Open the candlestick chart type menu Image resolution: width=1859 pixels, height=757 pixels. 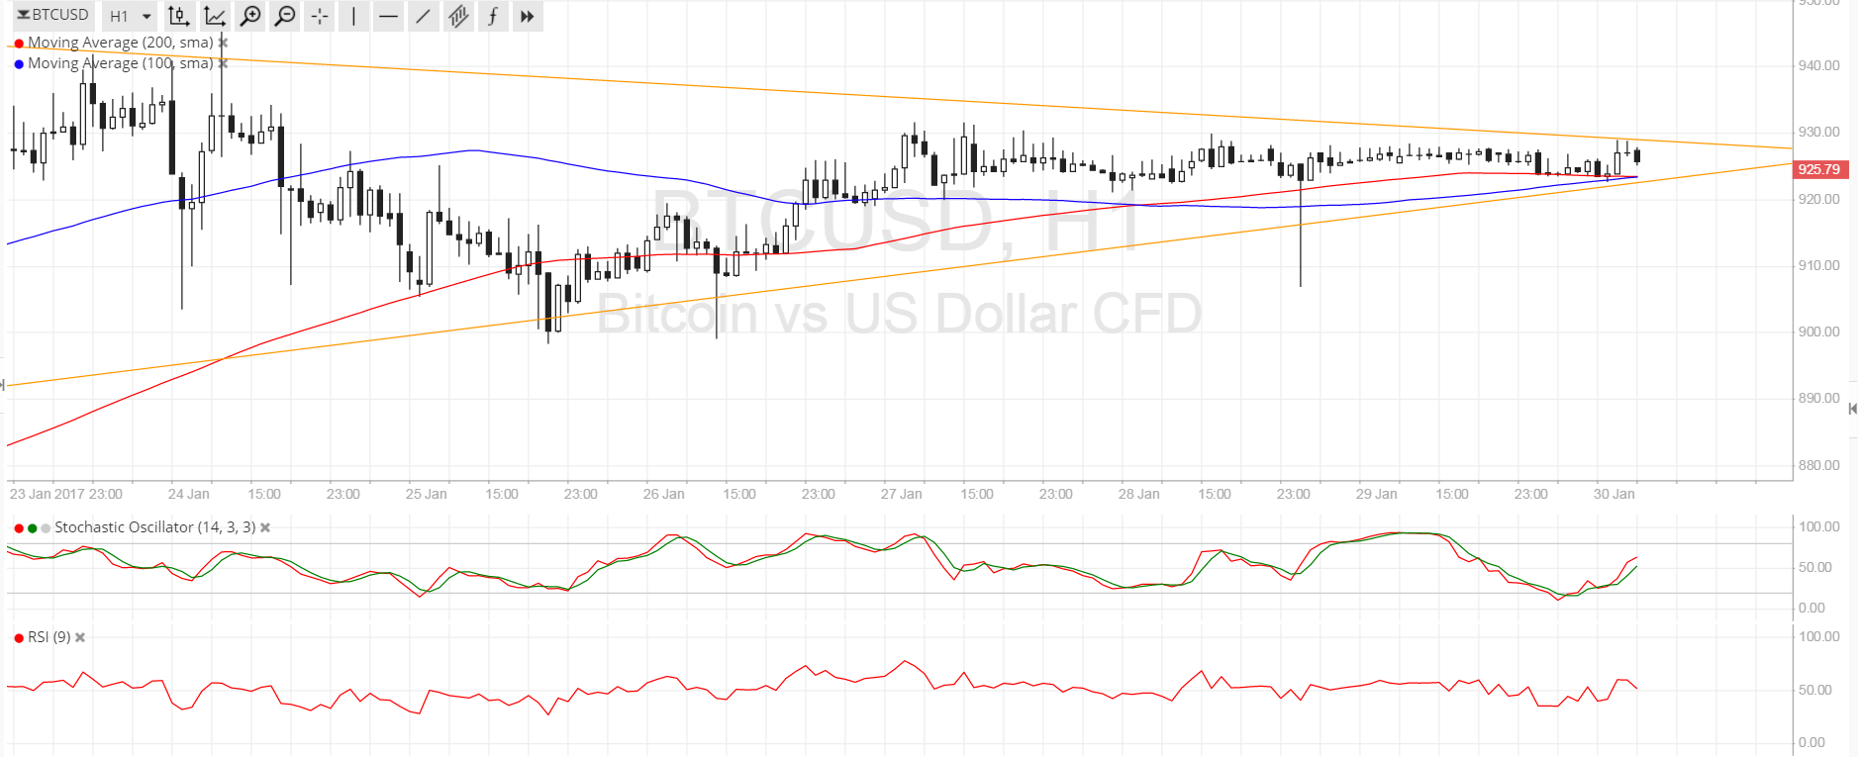tap(178, 16)
